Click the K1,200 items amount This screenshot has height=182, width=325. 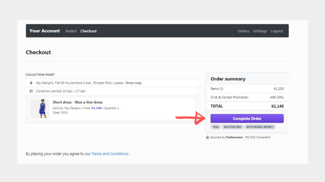(x=279, y=89)
